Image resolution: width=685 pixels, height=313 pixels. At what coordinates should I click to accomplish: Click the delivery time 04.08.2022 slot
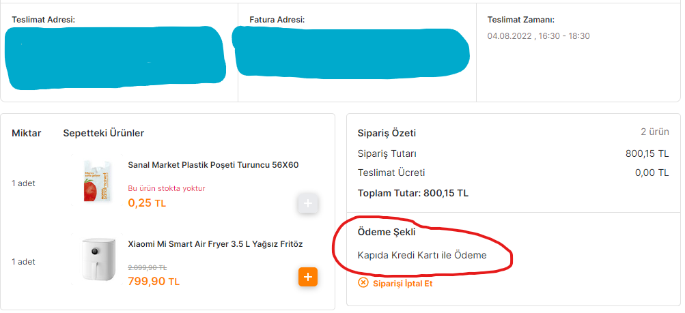538,35
